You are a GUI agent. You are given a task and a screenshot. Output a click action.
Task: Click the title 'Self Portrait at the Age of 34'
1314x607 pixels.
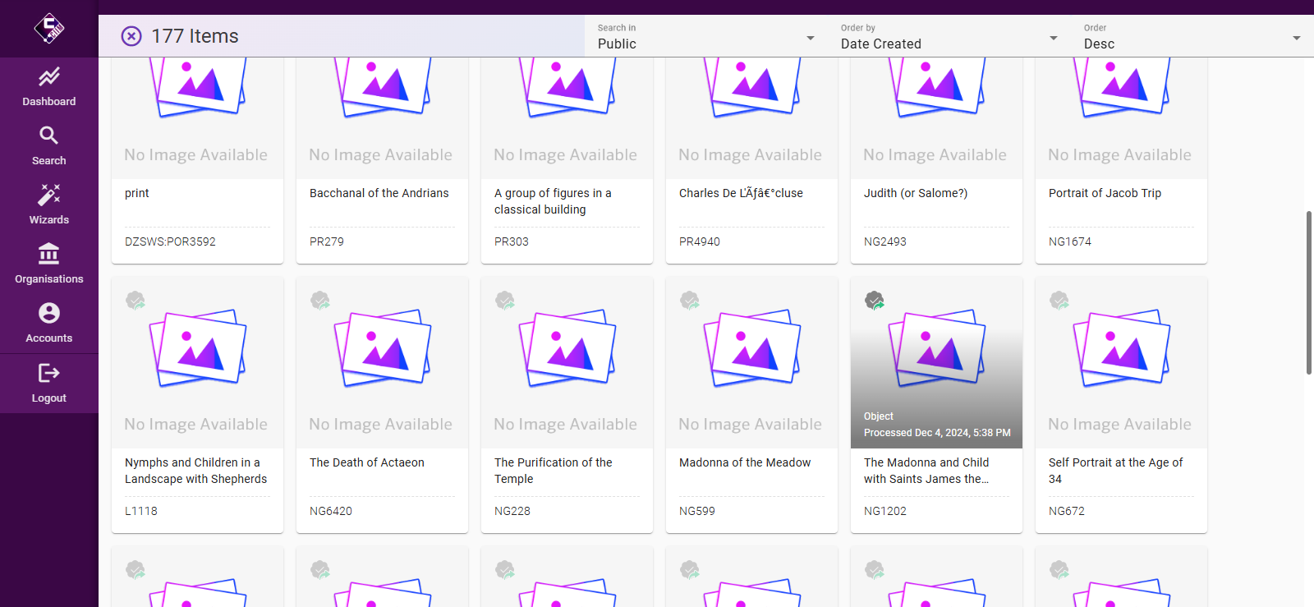click(1116, 471)
